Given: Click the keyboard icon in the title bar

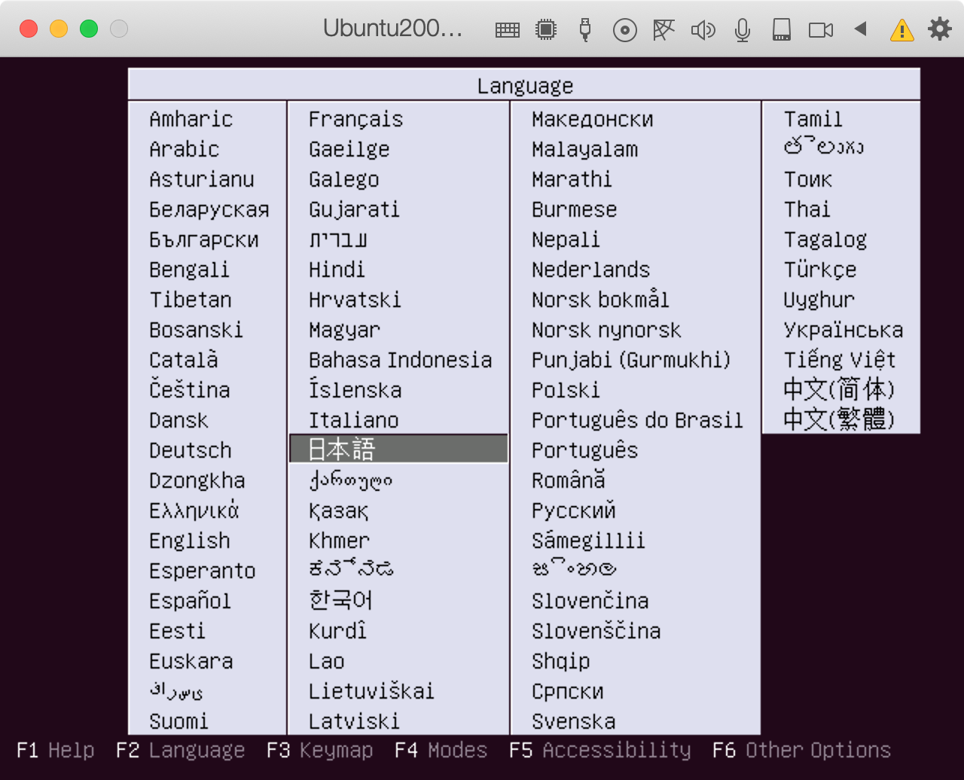Looking at the screenshot, I should coord(508,30).
